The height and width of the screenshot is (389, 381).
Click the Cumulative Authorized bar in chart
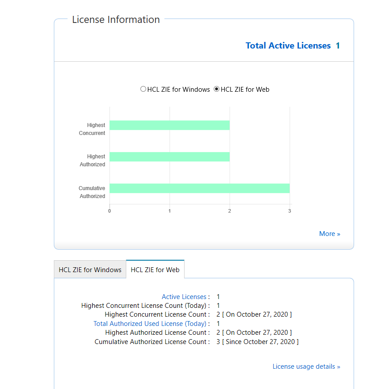click(200, 188)
